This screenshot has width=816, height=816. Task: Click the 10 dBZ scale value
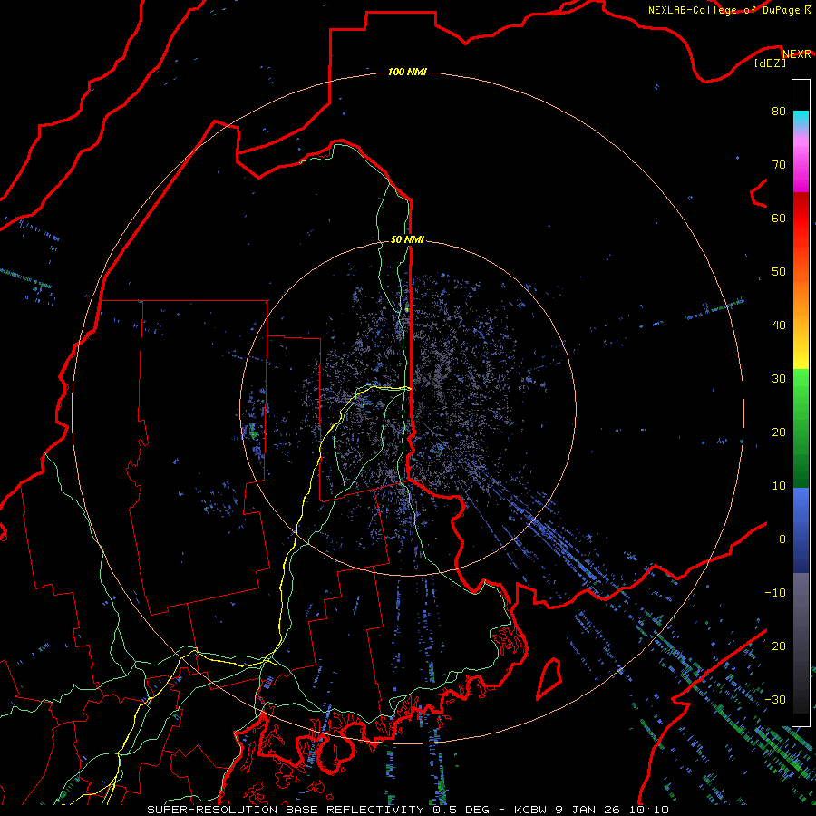[779, 486]
